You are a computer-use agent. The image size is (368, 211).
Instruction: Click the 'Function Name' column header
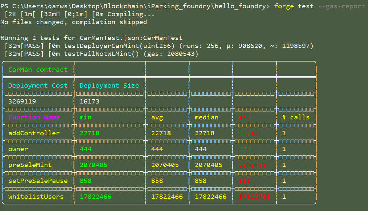click(x=34, y=117)
